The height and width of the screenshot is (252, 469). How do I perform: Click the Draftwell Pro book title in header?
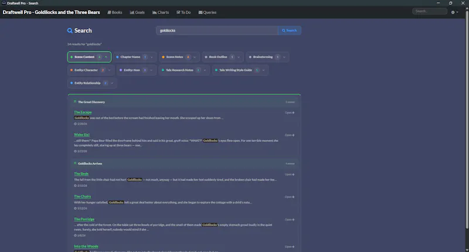pyautogui.click(x=51, y=12)
